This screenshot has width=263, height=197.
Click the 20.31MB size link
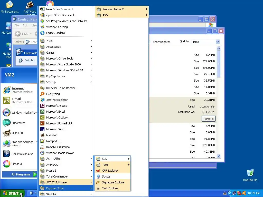(209, 100)
